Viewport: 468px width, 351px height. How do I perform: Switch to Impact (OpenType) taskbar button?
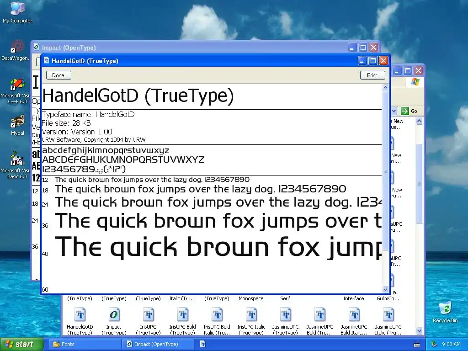tap(159, 344)
